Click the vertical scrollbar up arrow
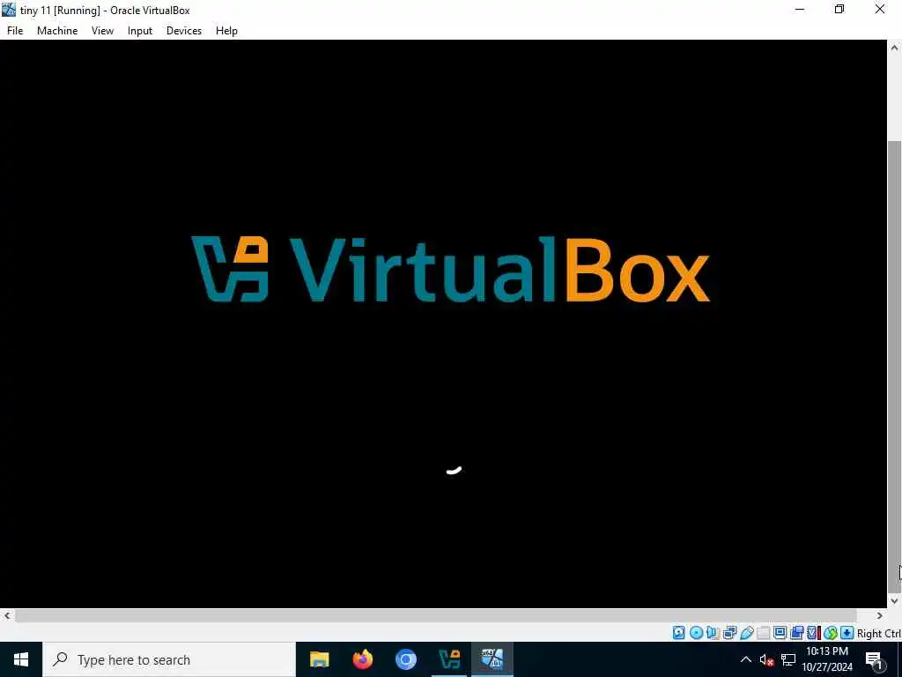This screenshot has width=902, height=677. pos(895,48)
